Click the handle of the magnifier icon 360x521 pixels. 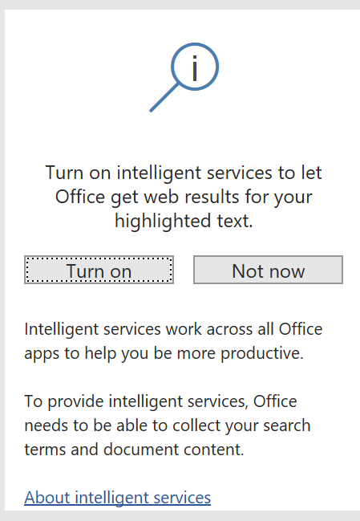164,97
